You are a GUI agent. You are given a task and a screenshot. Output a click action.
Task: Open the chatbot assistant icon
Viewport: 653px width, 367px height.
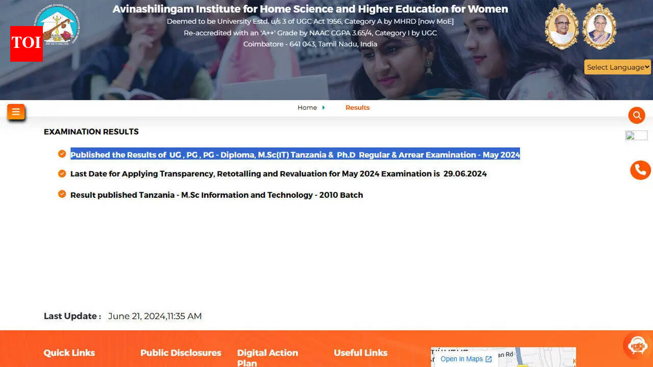(637, 346)
